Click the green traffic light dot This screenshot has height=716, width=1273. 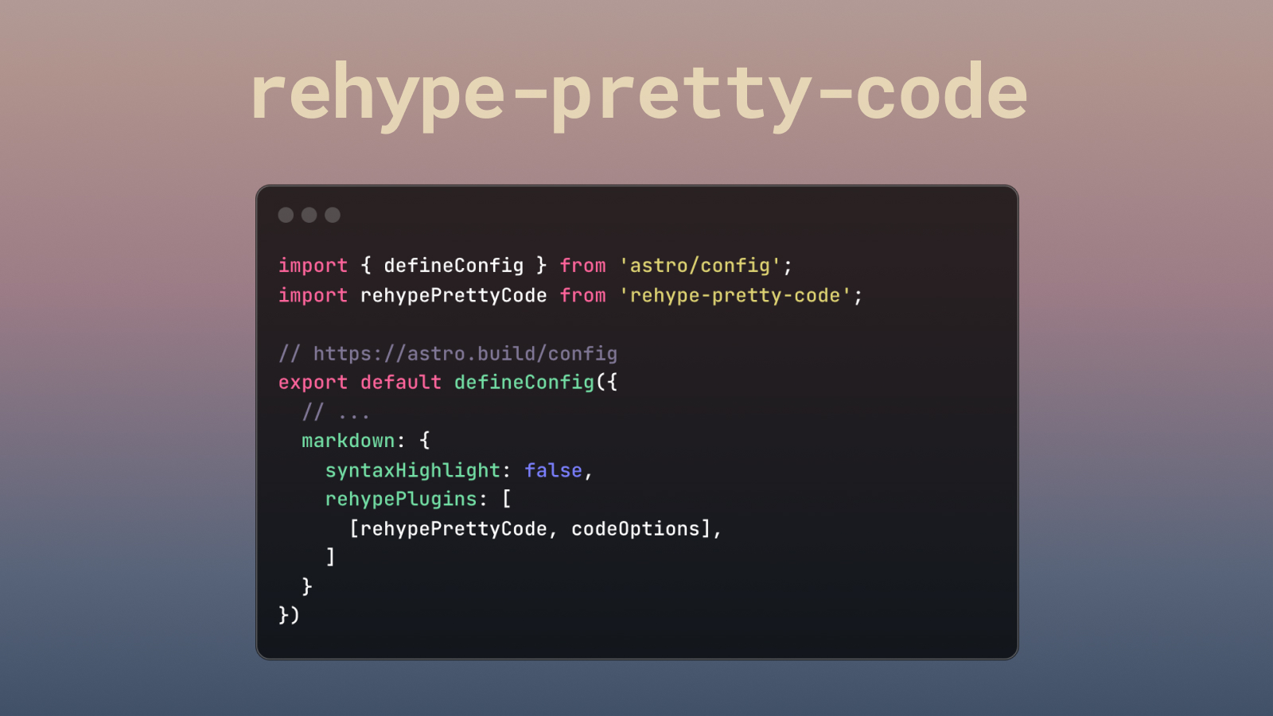click(332, 214)
